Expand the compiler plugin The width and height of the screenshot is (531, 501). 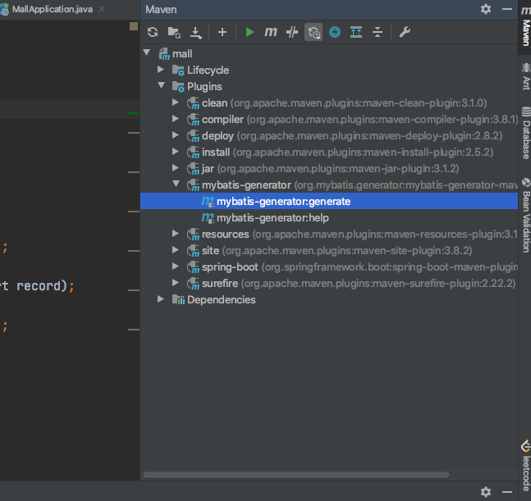pos(176,118)
